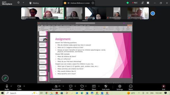Expand the React options arrow
The height and width of the screenshot is (95, 170).
[86, 86]
